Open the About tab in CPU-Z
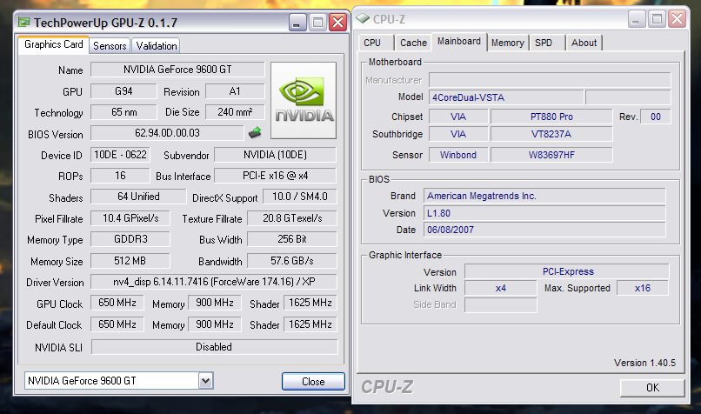Screen dimensions: 701x414 [584, 43]
